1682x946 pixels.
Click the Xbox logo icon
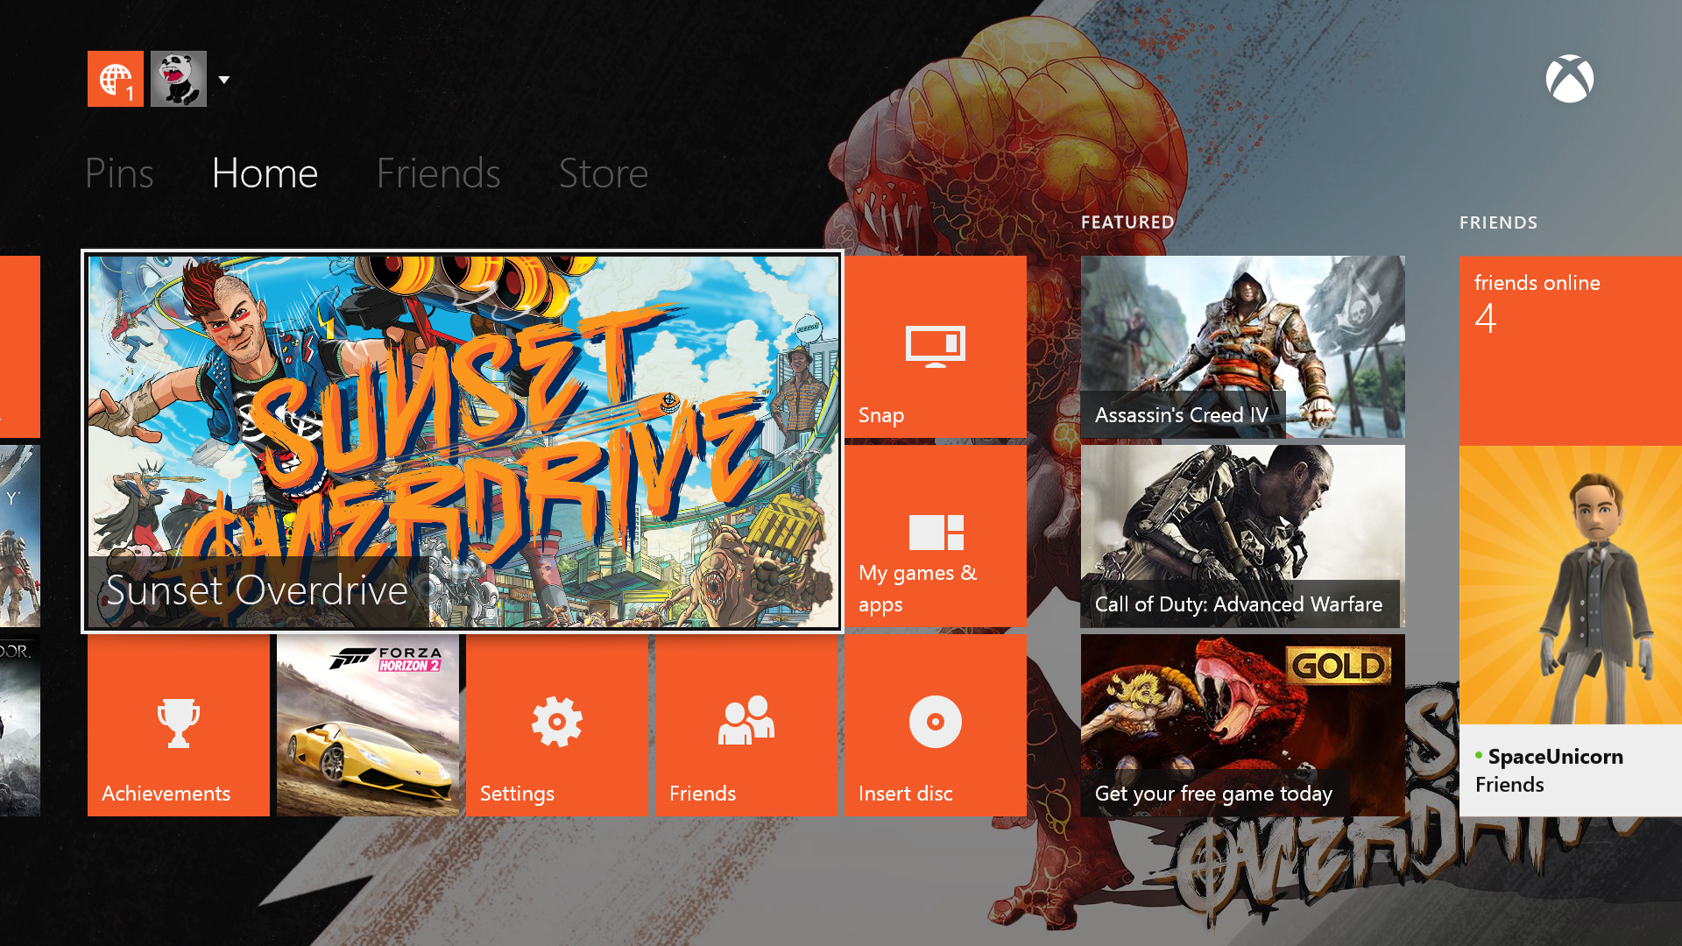[1570, 79]
